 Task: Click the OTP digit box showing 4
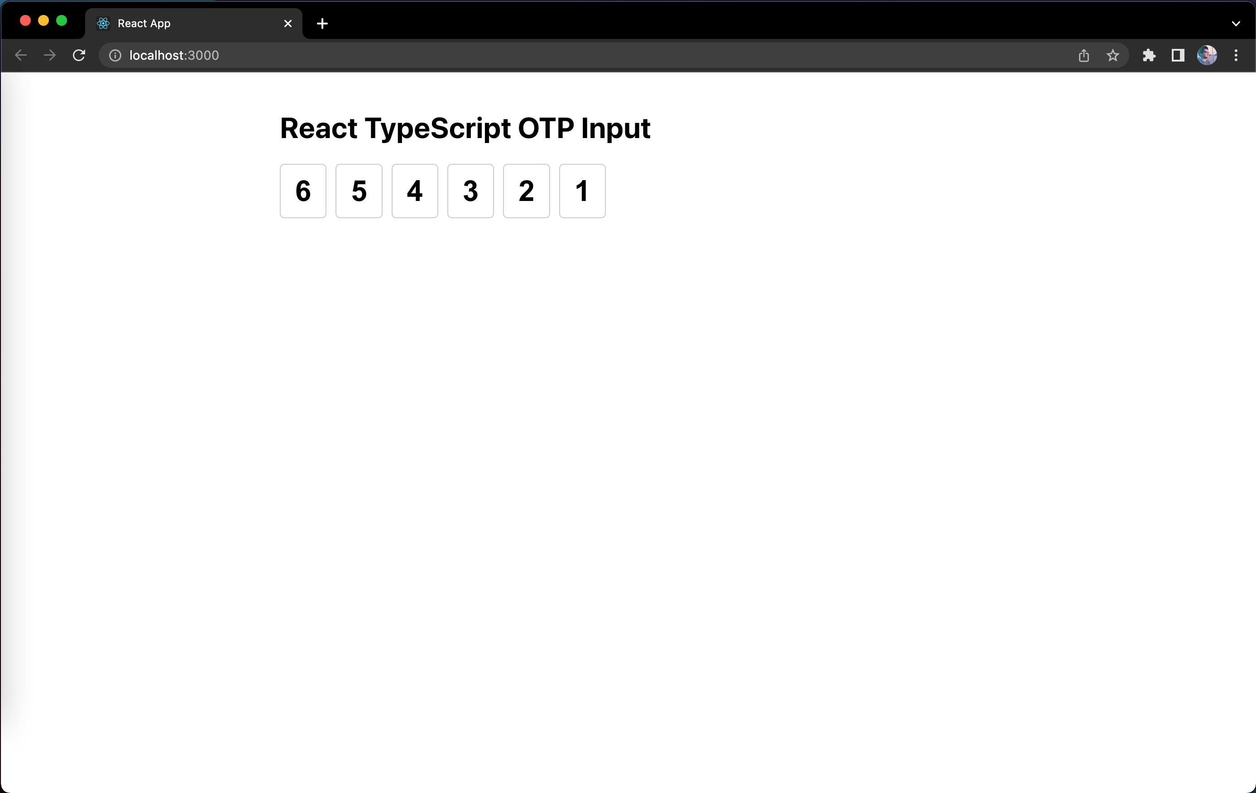click(x=415, y=190)
